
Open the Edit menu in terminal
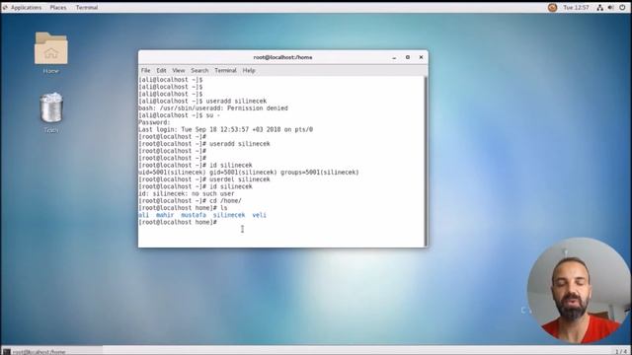click(x=161, y=70)
